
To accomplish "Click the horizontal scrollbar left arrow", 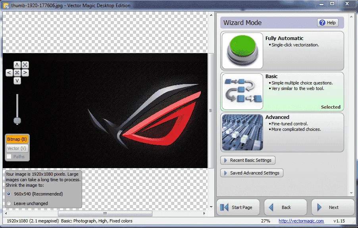I will point(6,213).
